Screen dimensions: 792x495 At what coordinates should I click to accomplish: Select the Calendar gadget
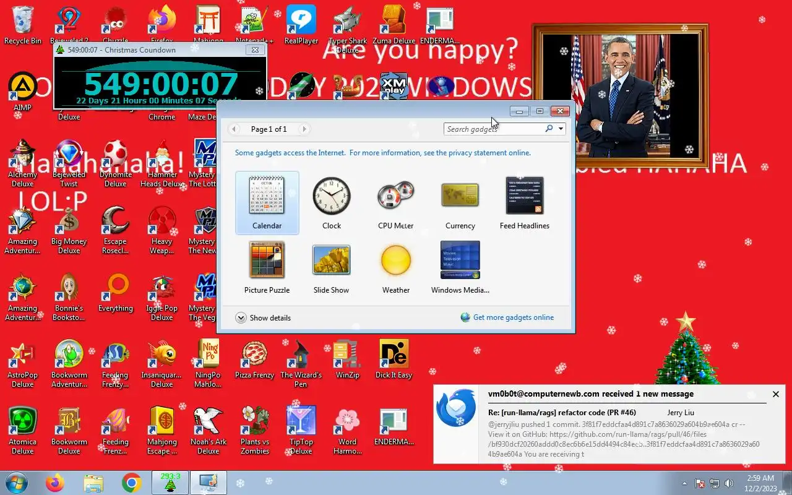(x=267, y=203)
